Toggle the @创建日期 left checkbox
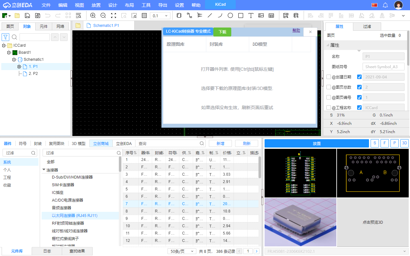This screenshot has width=410, height=256. (329, 77)
